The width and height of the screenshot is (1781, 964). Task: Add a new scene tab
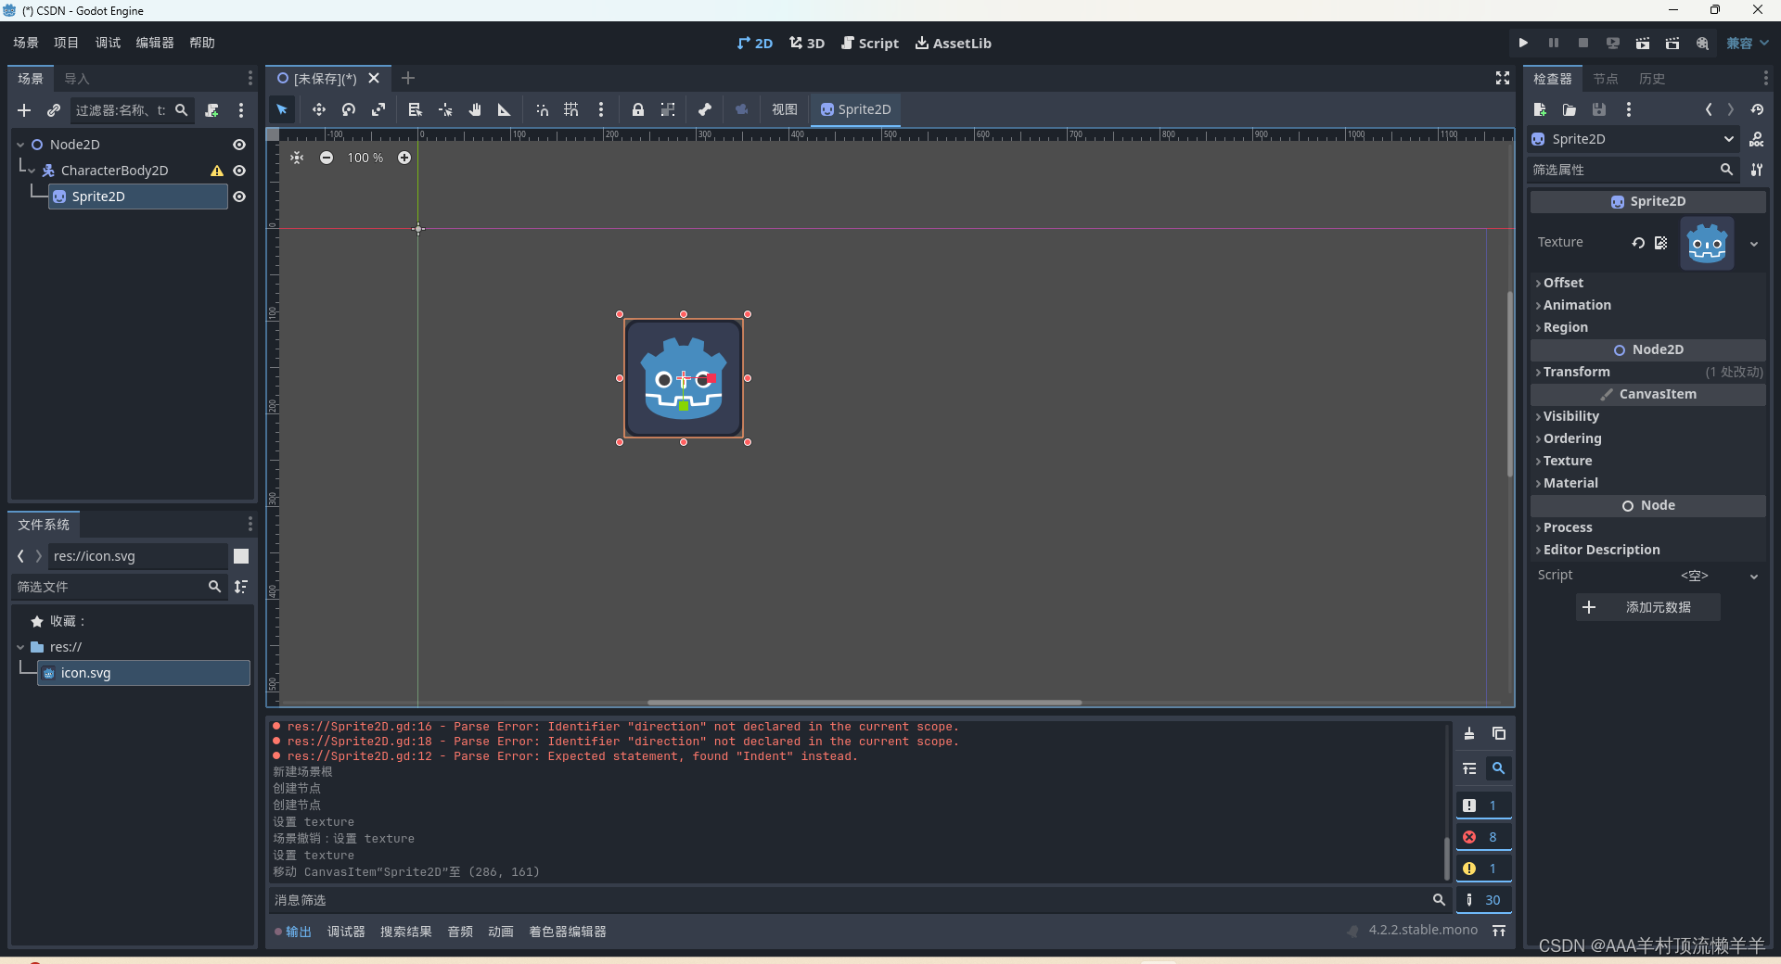(x=408, y=78)
